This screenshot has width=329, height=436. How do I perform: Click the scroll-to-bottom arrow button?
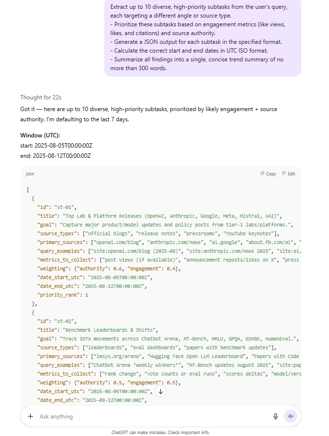[161, 391]
